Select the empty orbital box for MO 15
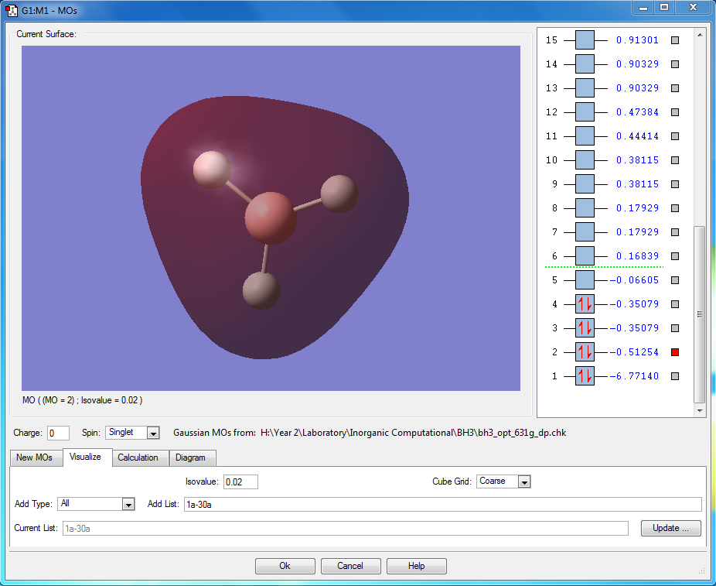 coord(585,40)
